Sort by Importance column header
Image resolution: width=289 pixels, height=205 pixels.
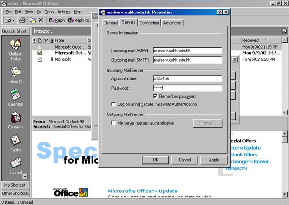click(x=34, y=40)
